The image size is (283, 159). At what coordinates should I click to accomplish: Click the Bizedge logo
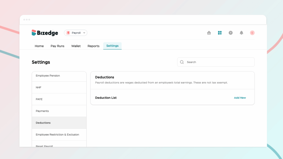pos(45,33)
